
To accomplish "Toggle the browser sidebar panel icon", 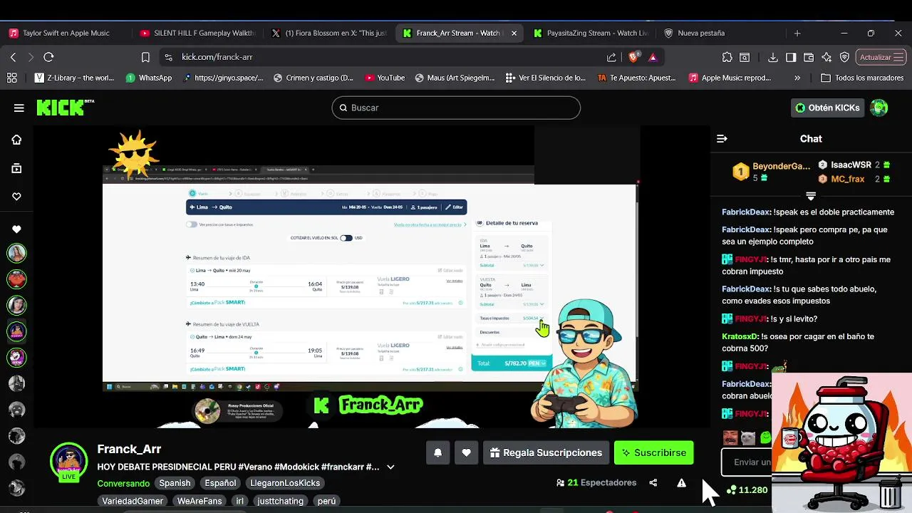I will 791,57.
